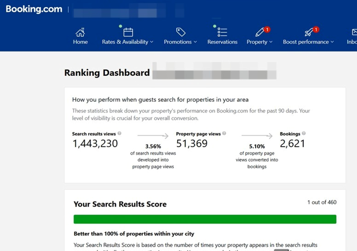
Task: Click the Property pencil icon
Action: (x=259, y=32)
